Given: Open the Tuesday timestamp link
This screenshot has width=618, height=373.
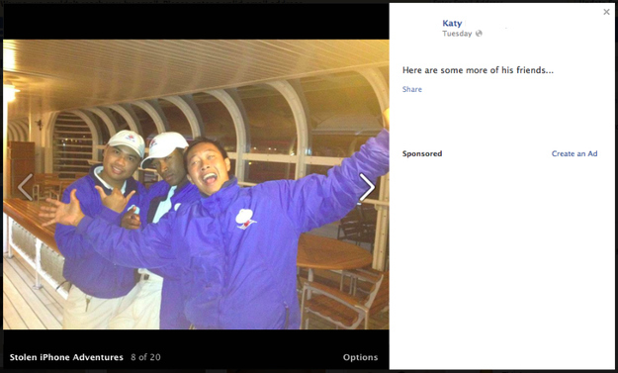Looking at the screenshot, I should point(457,34).
